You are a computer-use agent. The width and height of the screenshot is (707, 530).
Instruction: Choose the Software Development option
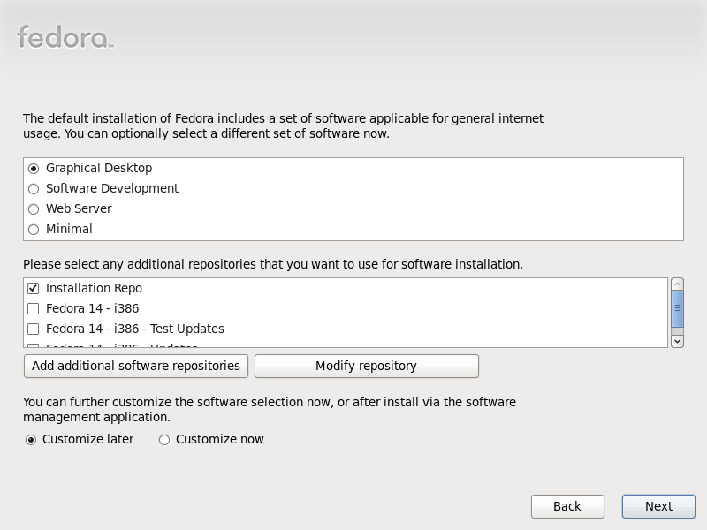point(34,189)
